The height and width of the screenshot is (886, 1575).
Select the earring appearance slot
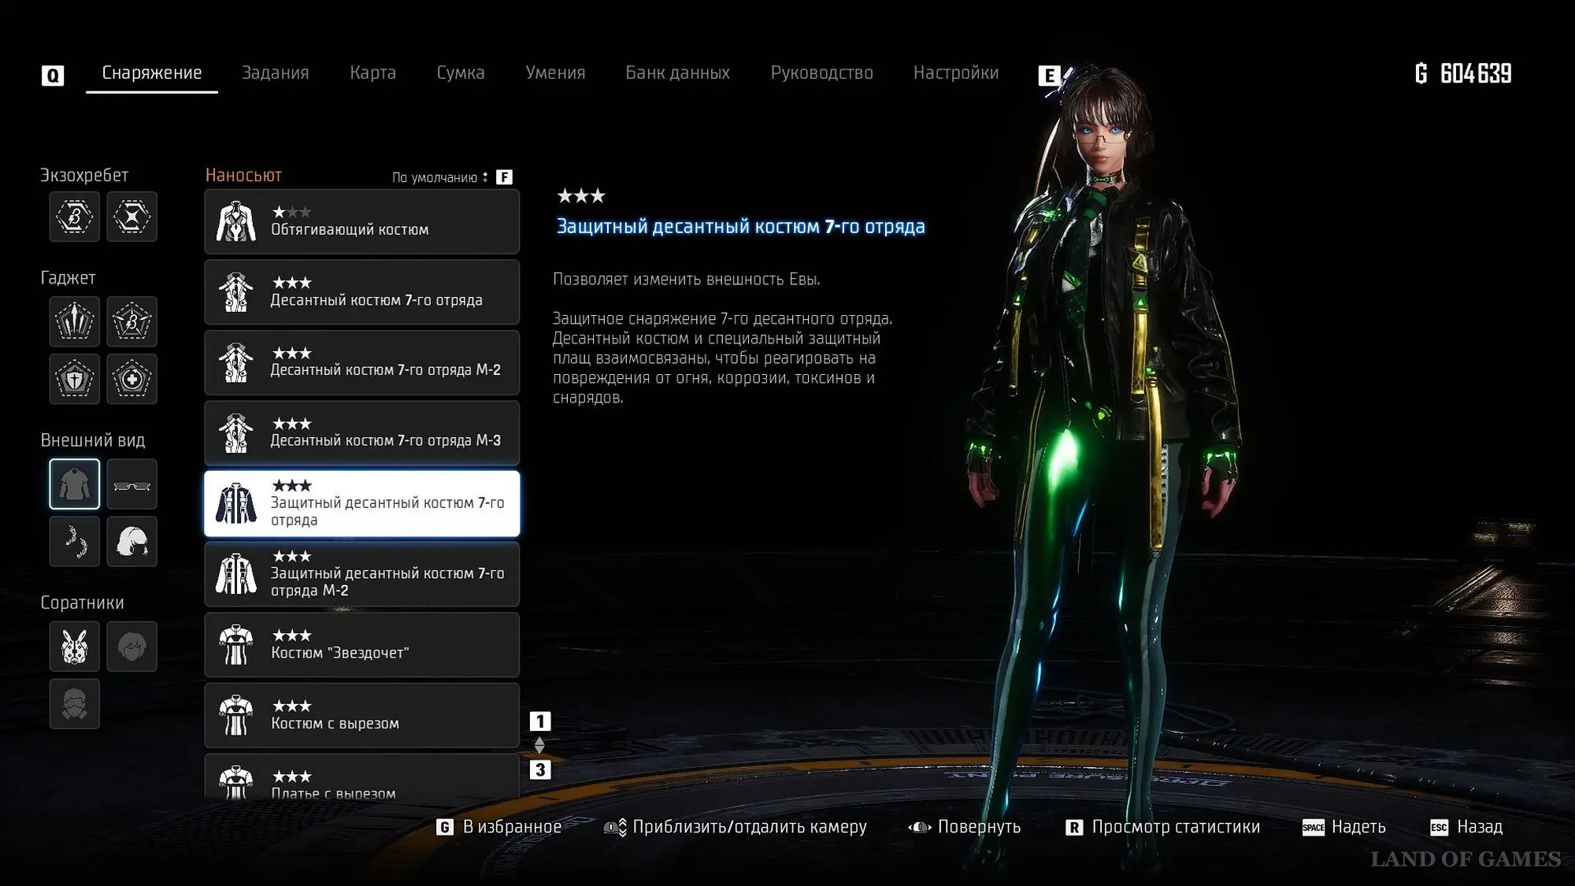(x=75, y=541)
